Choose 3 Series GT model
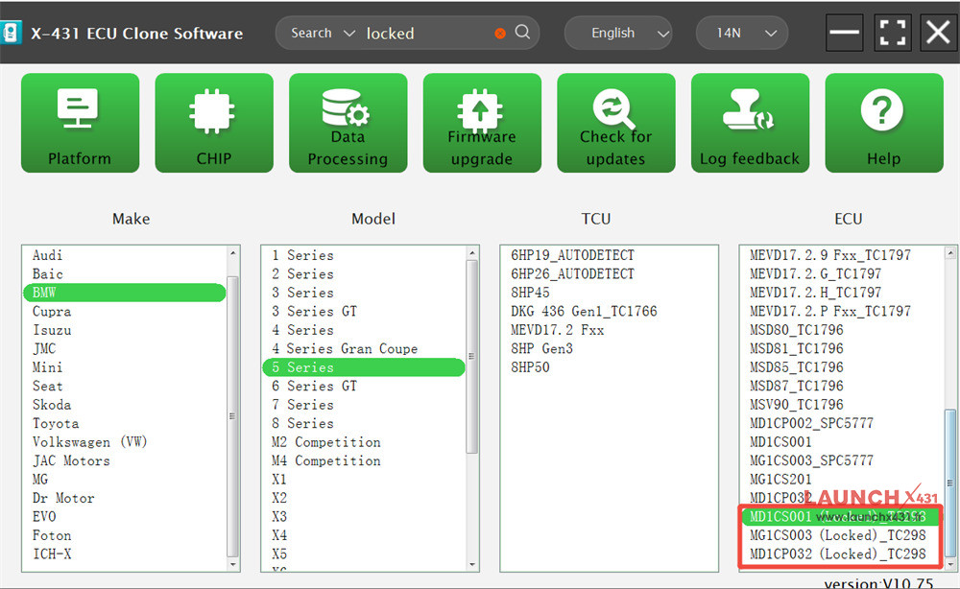Image resolution: width=960 pixels, height=589 pixels. point(315,312)
